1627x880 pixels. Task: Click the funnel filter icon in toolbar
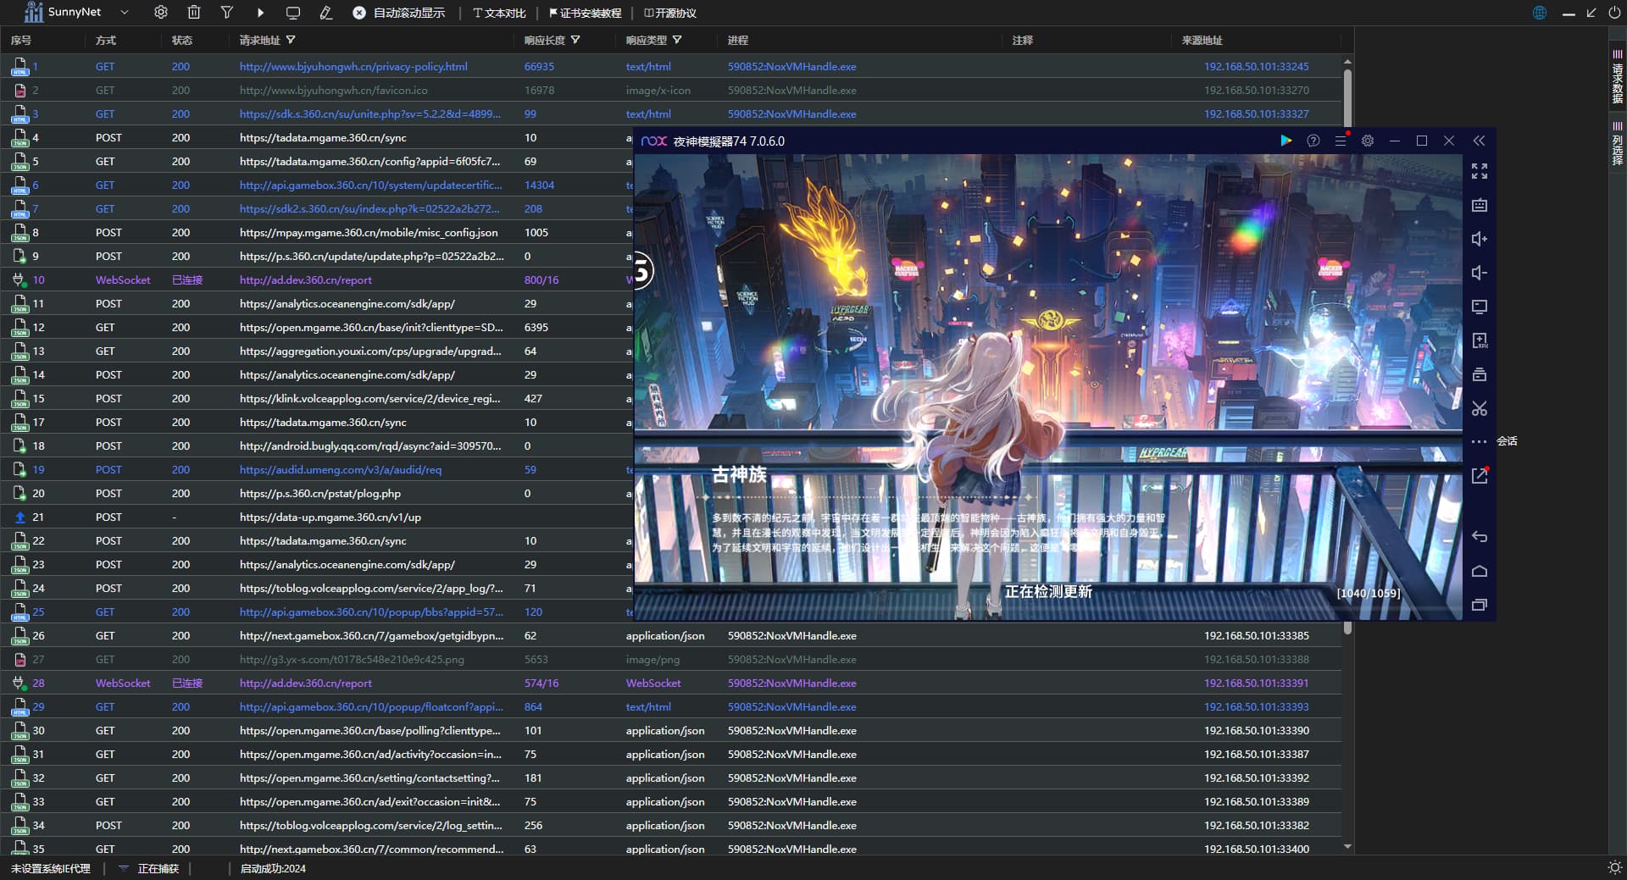[x=227, y=13]
